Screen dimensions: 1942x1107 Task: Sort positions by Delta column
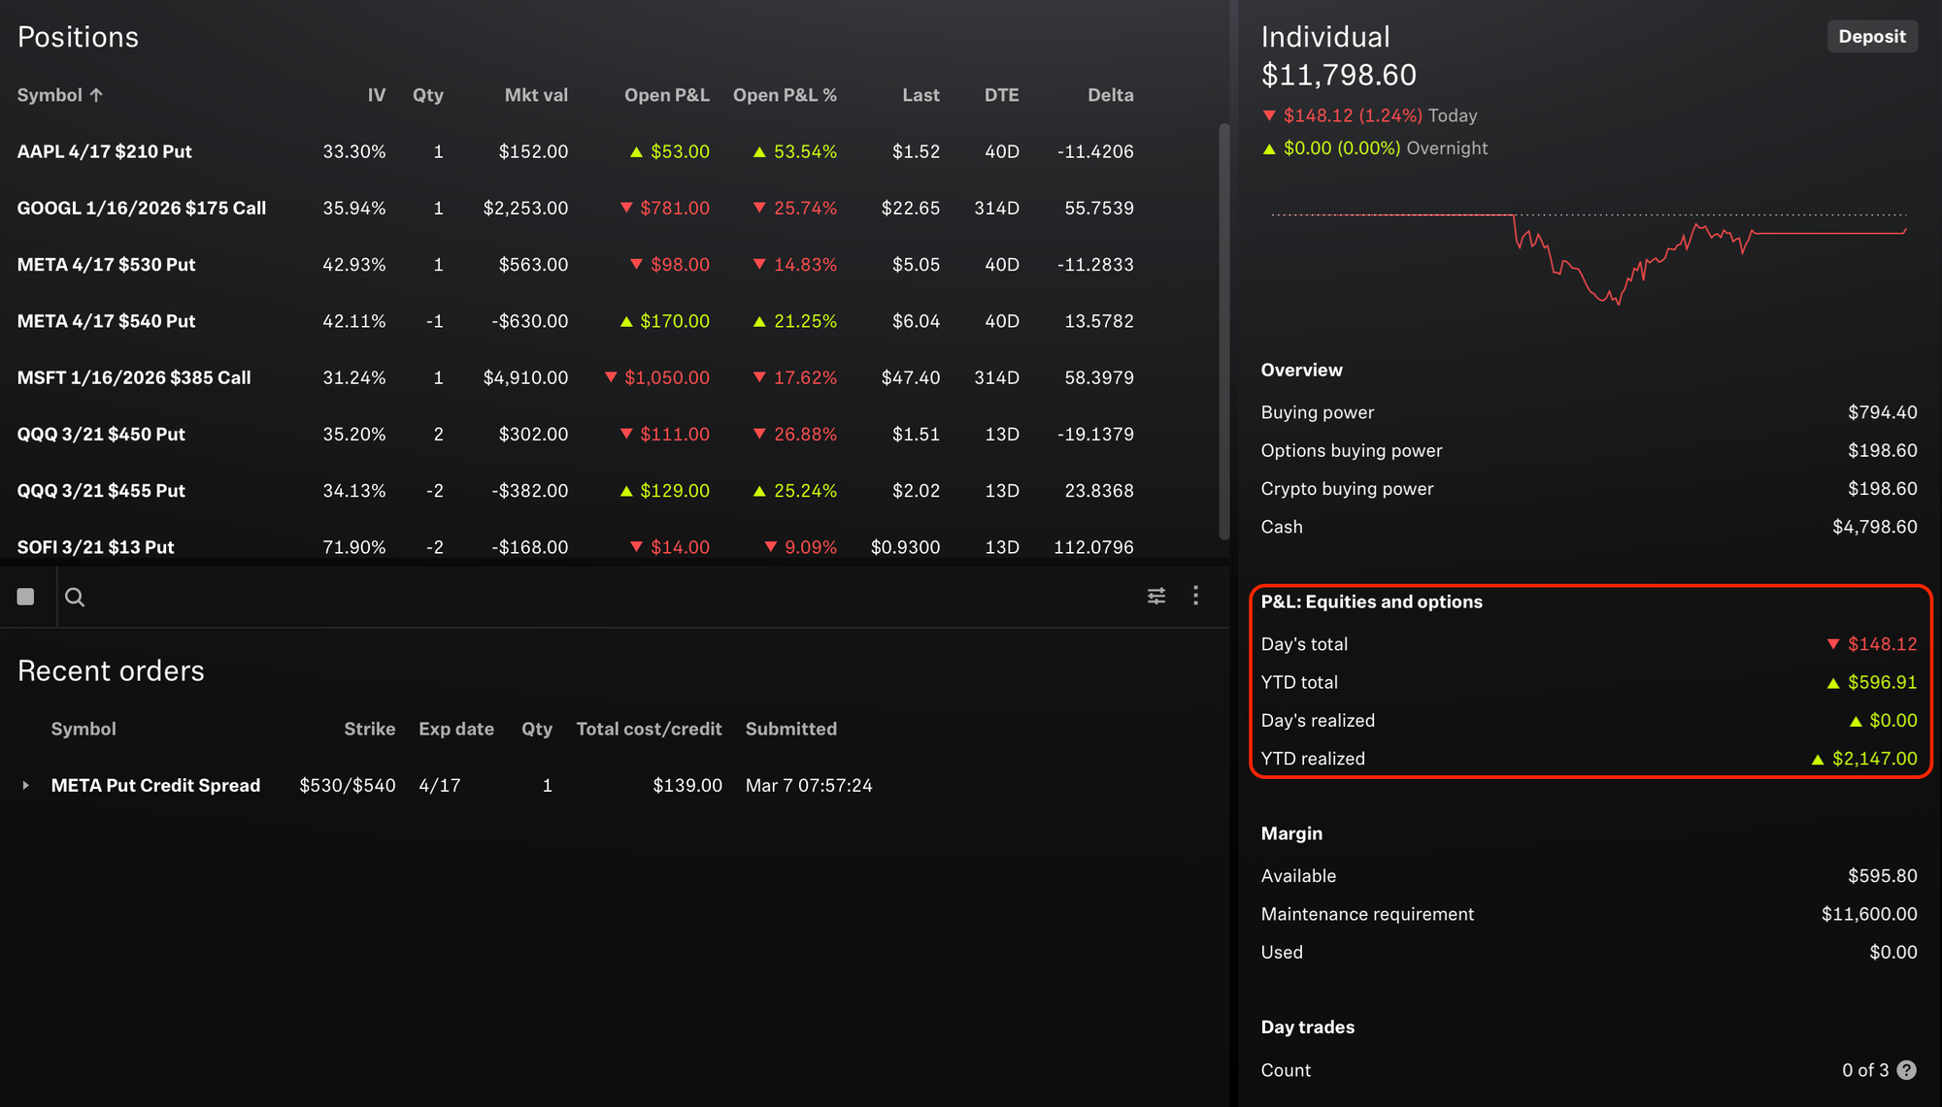[1110, 95]
